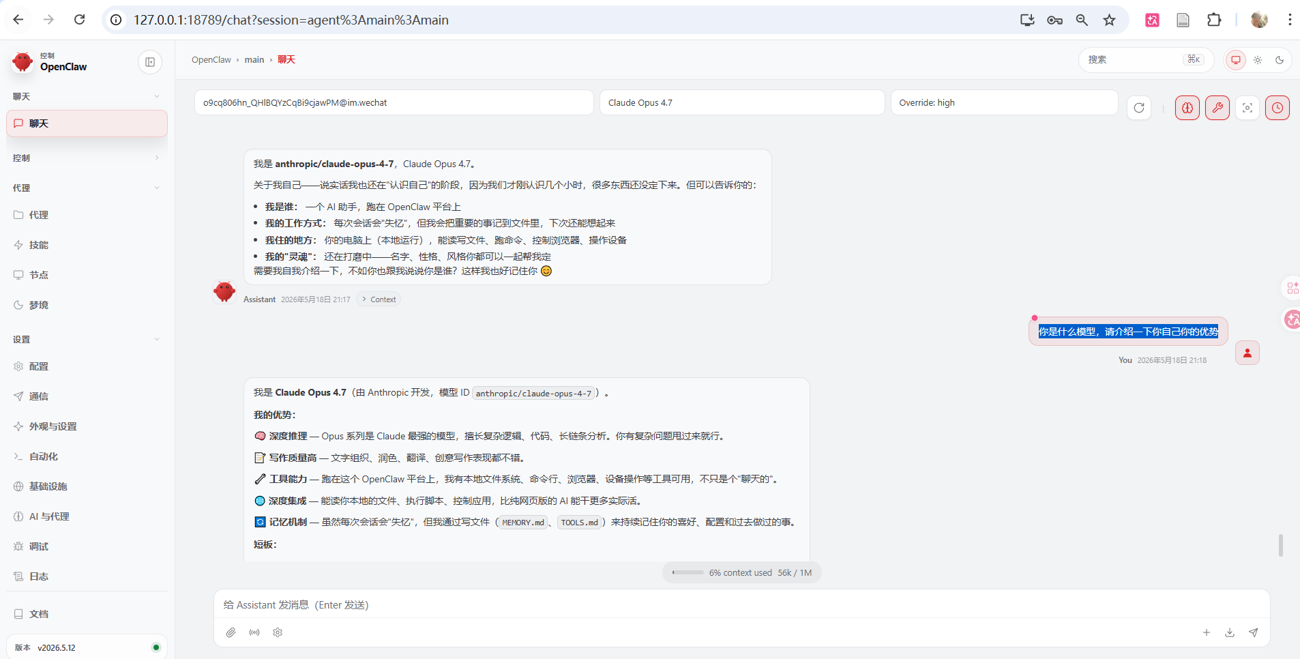Click the MEMORY.md code tag

point(523,523)
